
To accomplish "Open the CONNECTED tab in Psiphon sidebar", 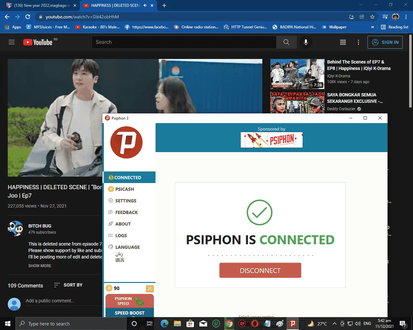I will point(130,178).
